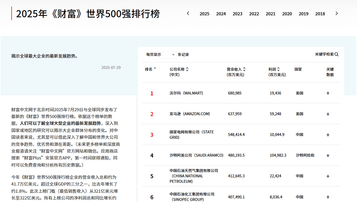Click the date 2025-07-29

(x=111, y=67)
